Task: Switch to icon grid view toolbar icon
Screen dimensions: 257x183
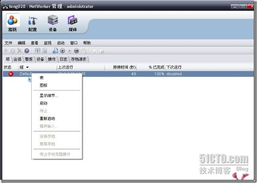Action: pos(44,51)
